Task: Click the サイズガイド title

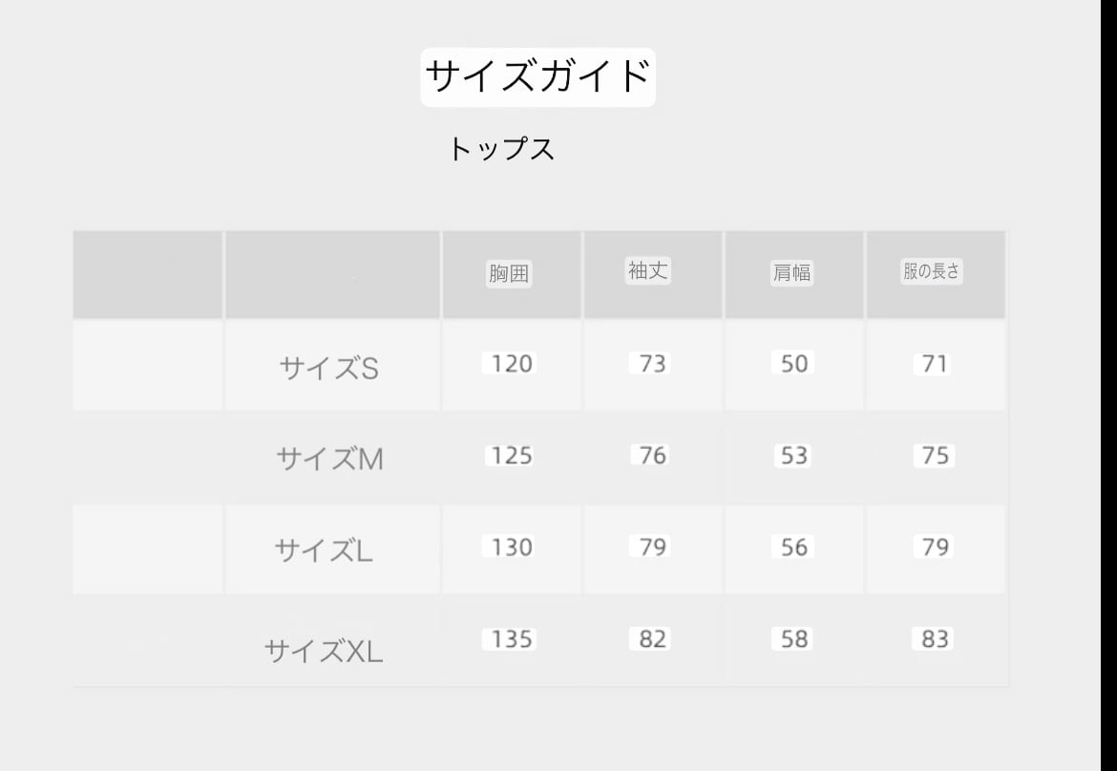Action: pyautogui.click(x=537, y=76)
